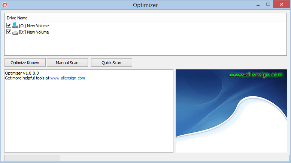Select the [C:] New Volume row text
This screenshot has width=291, height=163.
click(x=34, y=26)
